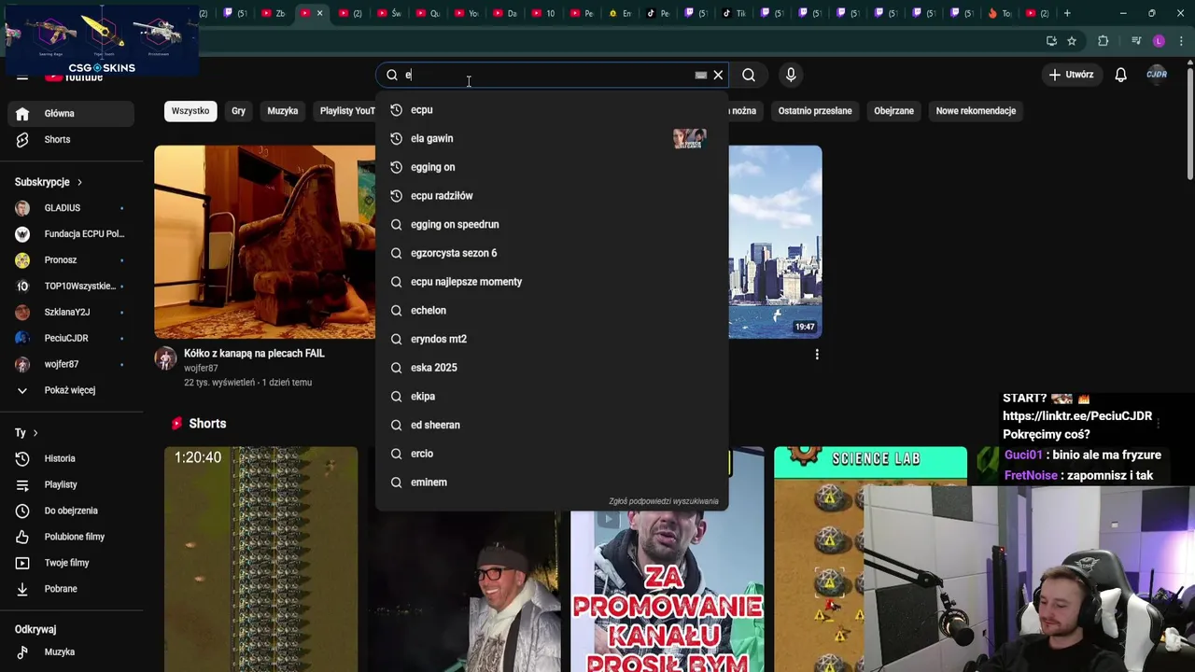Screen dimensions: 1195x672
Task: Pick 'egzorcysta sezon 6' suggestion
Action: click(x=551, y=253)
